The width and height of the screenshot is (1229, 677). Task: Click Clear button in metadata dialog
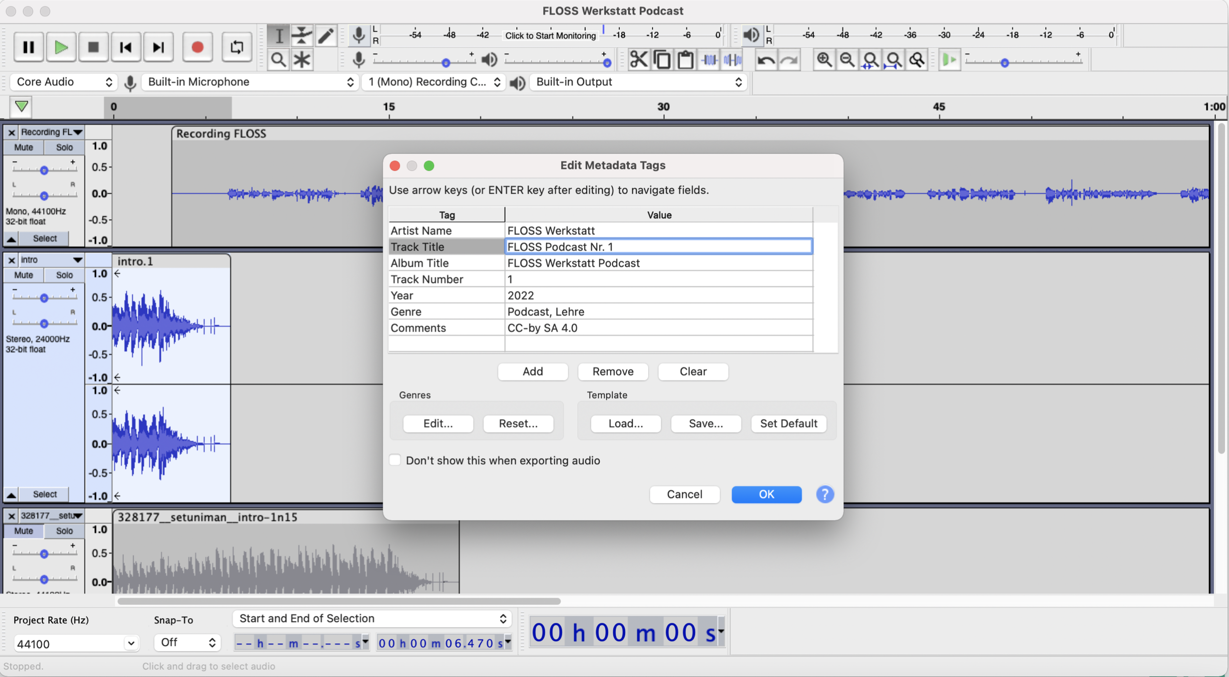[693, 372]
